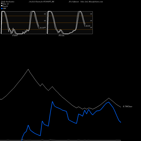Click the 20 level label in FULL chart
Screen dimensions: 141x141
click(91, 28)
